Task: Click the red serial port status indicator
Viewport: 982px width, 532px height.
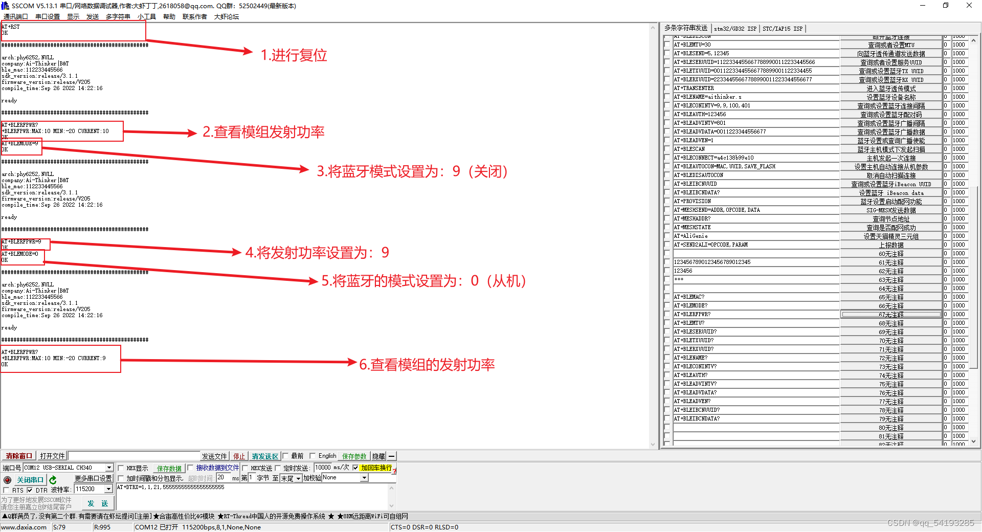Action: 7,480
